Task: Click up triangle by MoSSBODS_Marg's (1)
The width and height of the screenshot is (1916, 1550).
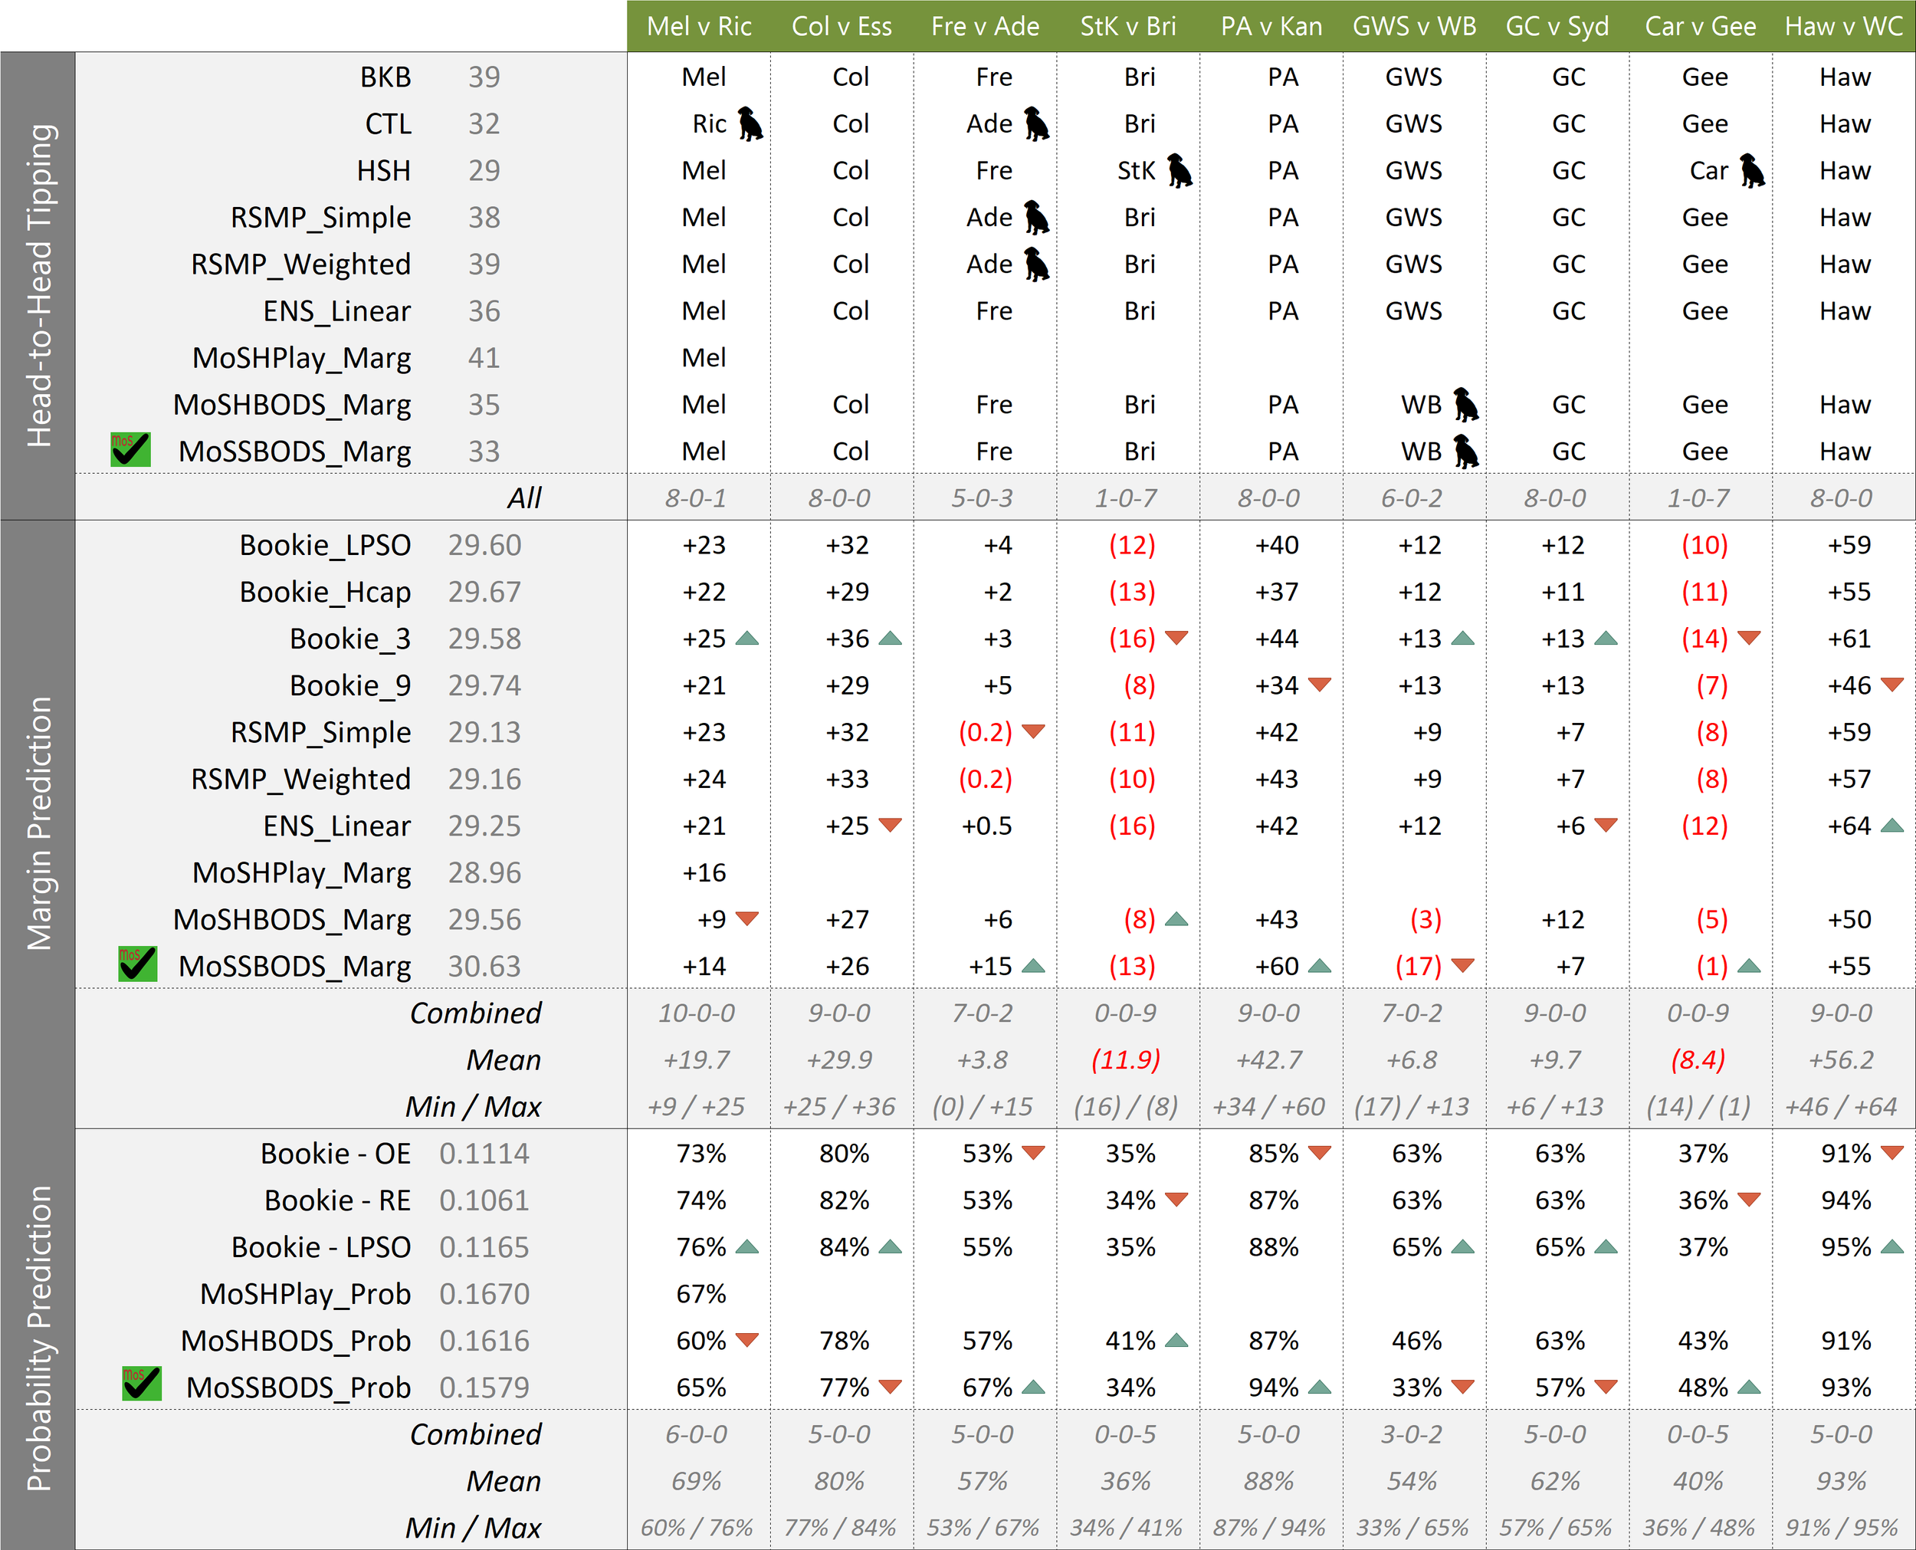Action: pos(1749,966)
